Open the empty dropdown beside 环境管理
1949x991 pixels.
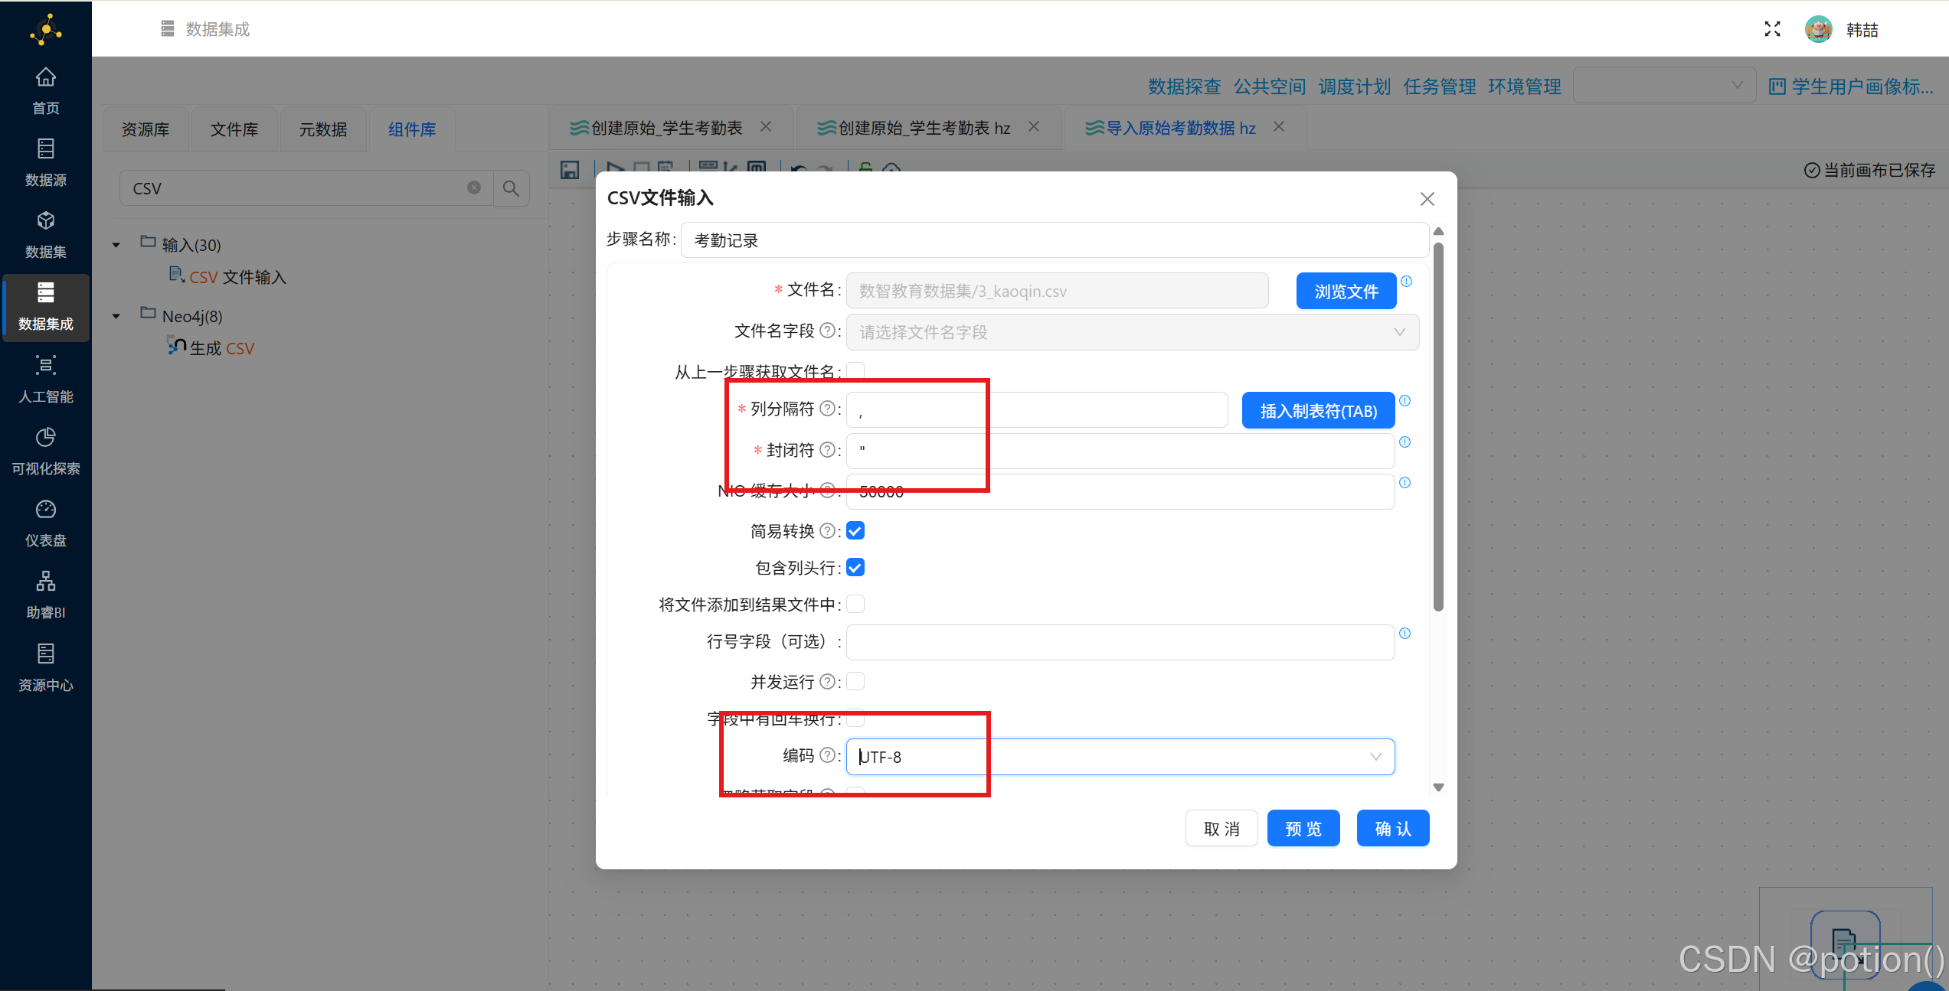click(1663, 86)
